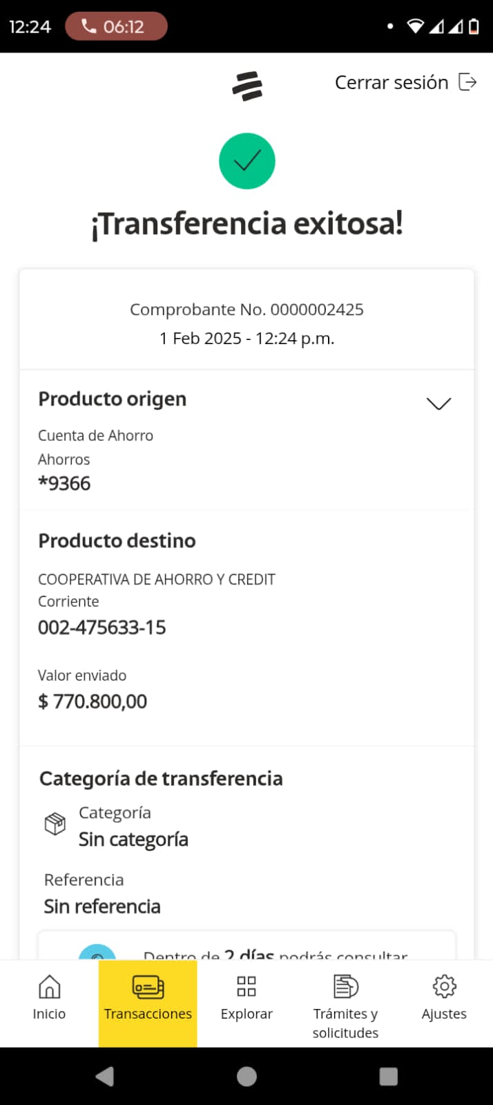The height and width of the screenshot is (1105, 493).
Task: Tap destination account number 002-475633-15
Action: coord(102,627)
